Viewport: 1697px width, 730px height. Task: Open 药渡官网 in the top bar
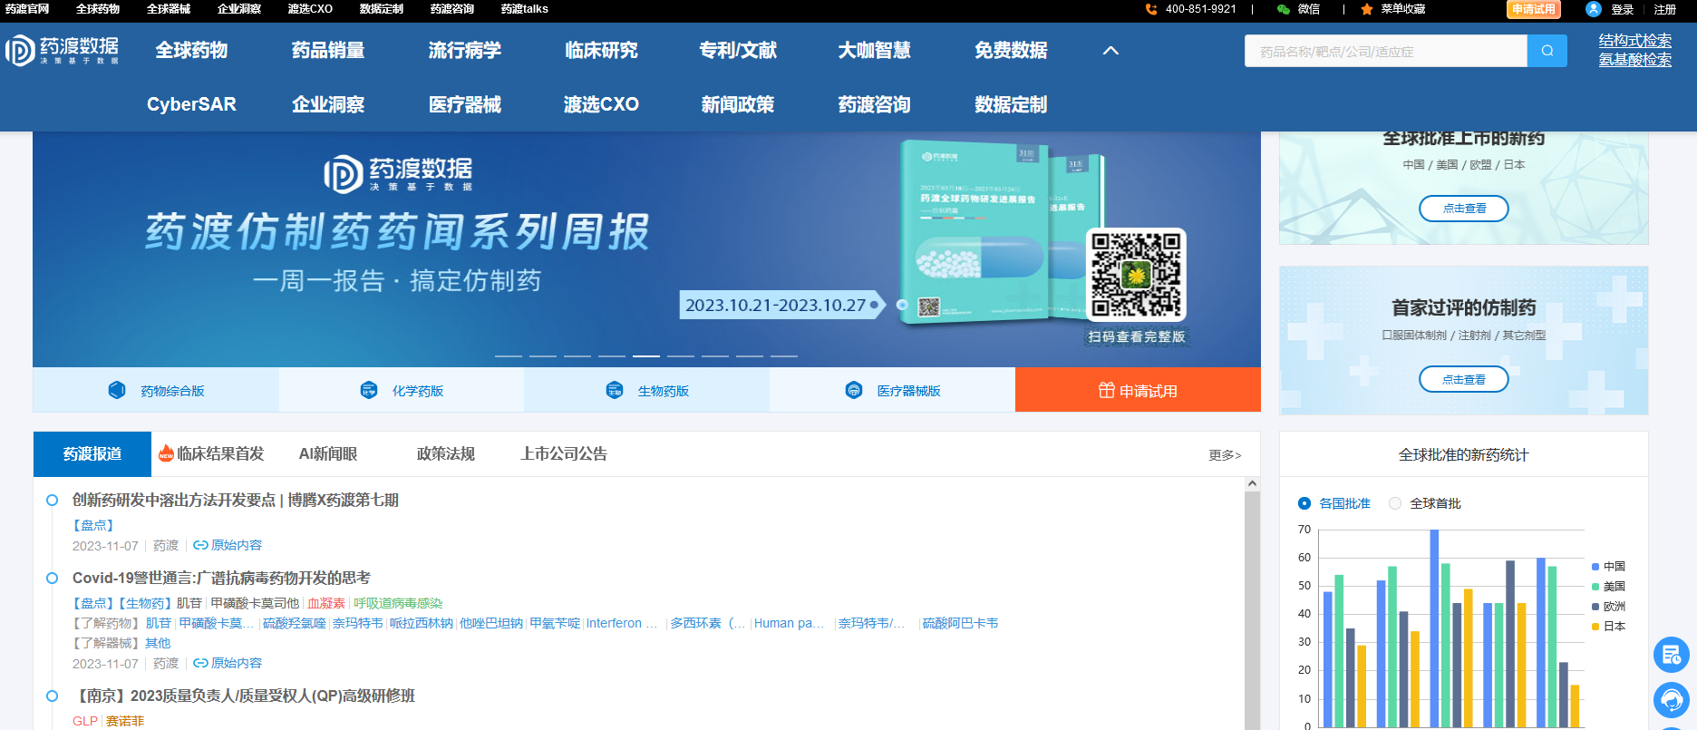click(27, 9)
